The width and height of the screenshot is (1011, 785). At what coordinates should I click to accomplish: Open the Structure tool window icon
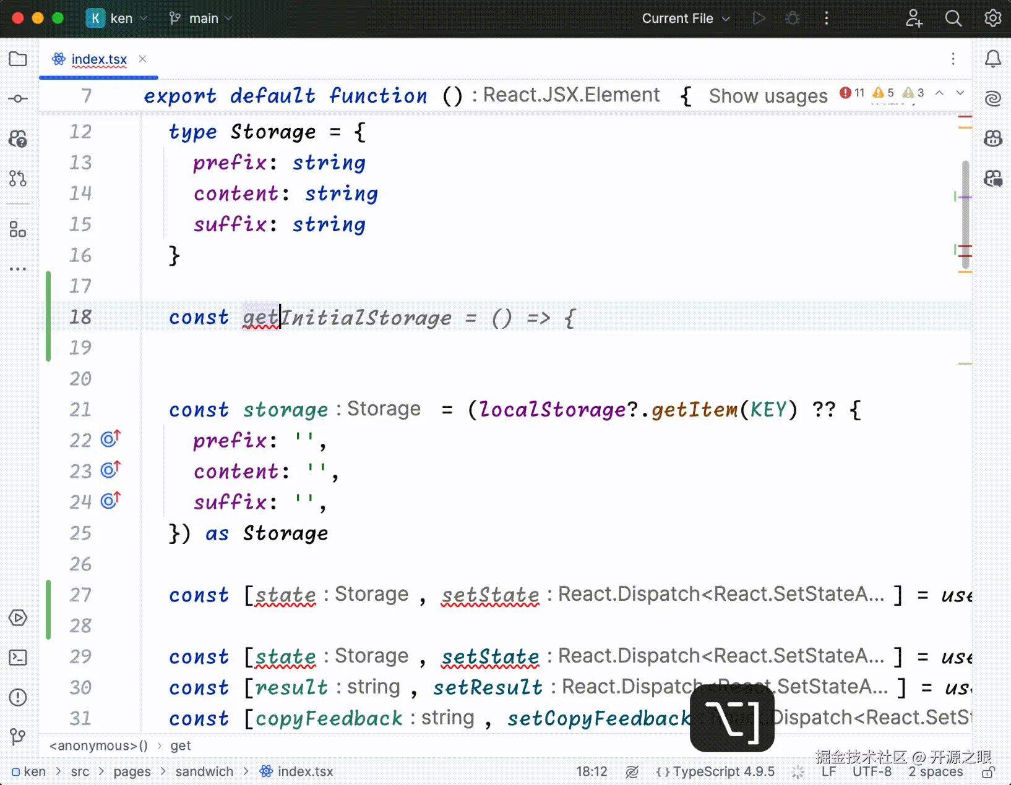point(18,229)
